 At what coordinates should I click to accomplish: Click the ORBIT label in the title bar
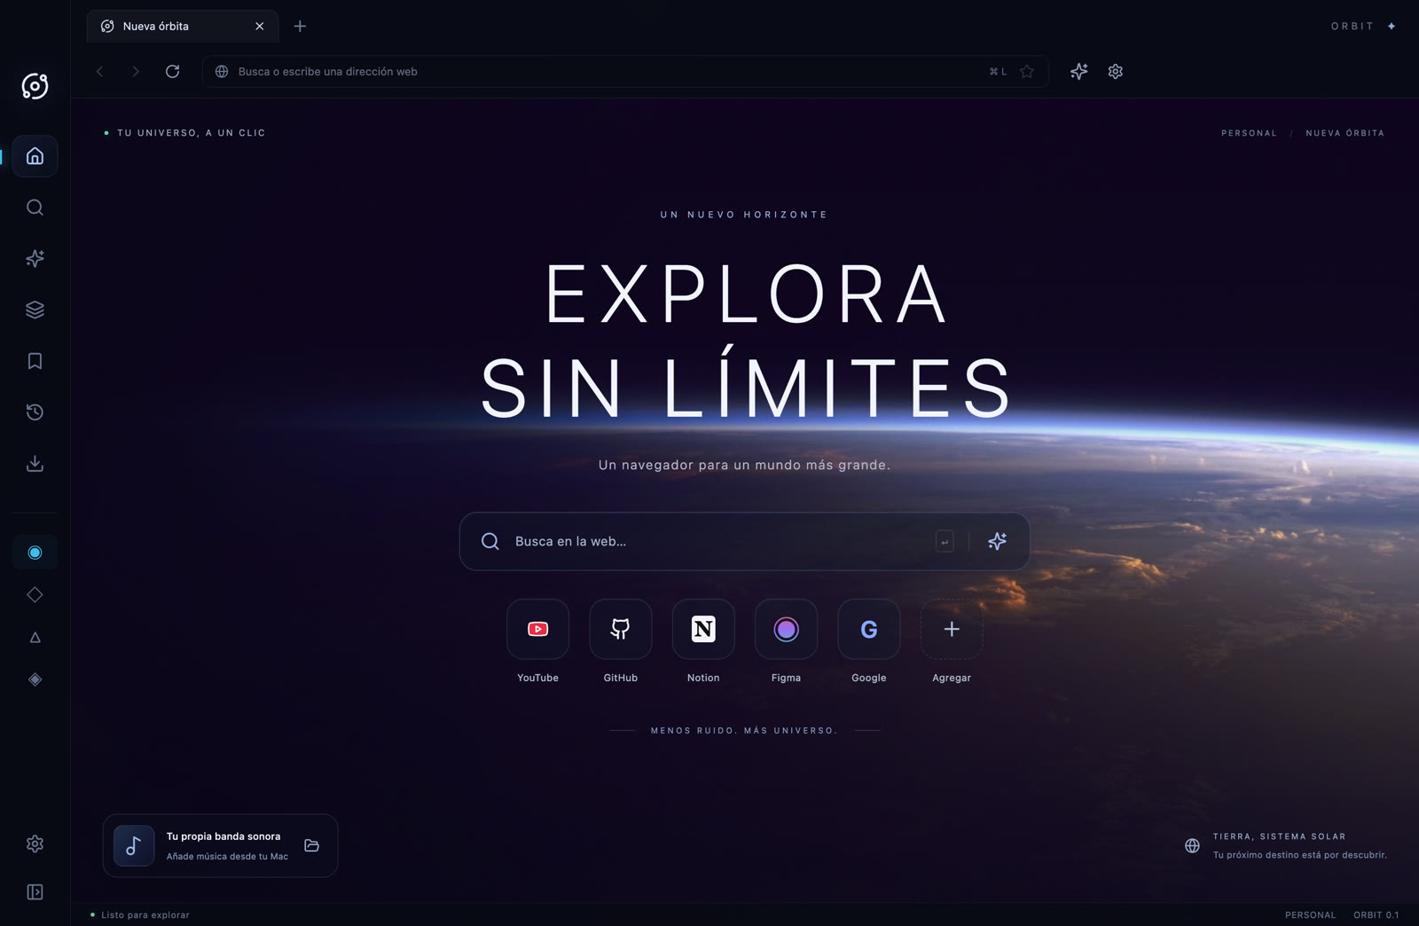click(x=1352, y=27)
